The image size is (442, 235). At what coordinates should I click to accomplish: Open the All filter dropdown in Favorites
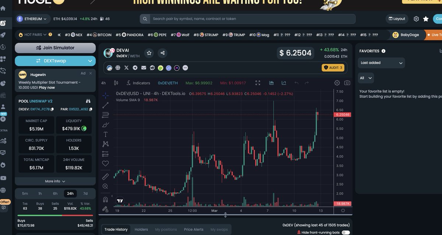(366, 78)
